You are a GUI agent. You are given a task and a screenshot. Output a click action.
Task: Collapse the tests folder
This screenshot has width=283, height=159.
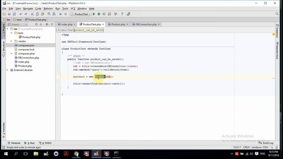[x=11, y=33]
